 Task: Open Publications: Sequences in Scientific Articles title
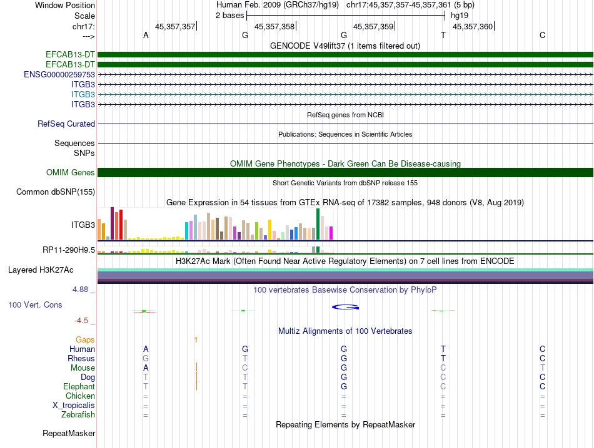(x=345, y=134)
